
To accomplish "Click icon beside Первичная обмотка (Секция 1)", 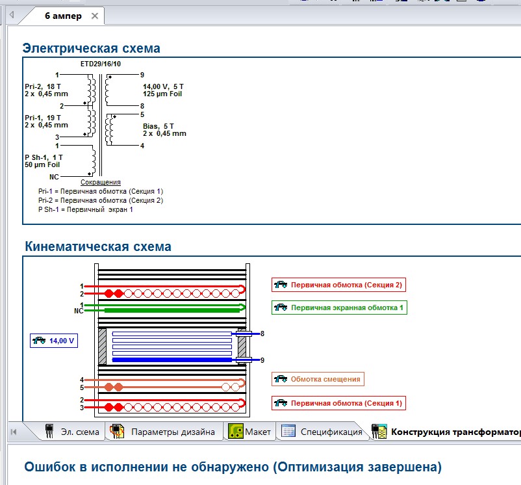I will click(281, 403).
